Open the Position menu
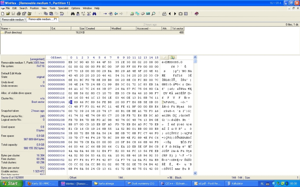The image size is (300, 187). pos(34,8)
